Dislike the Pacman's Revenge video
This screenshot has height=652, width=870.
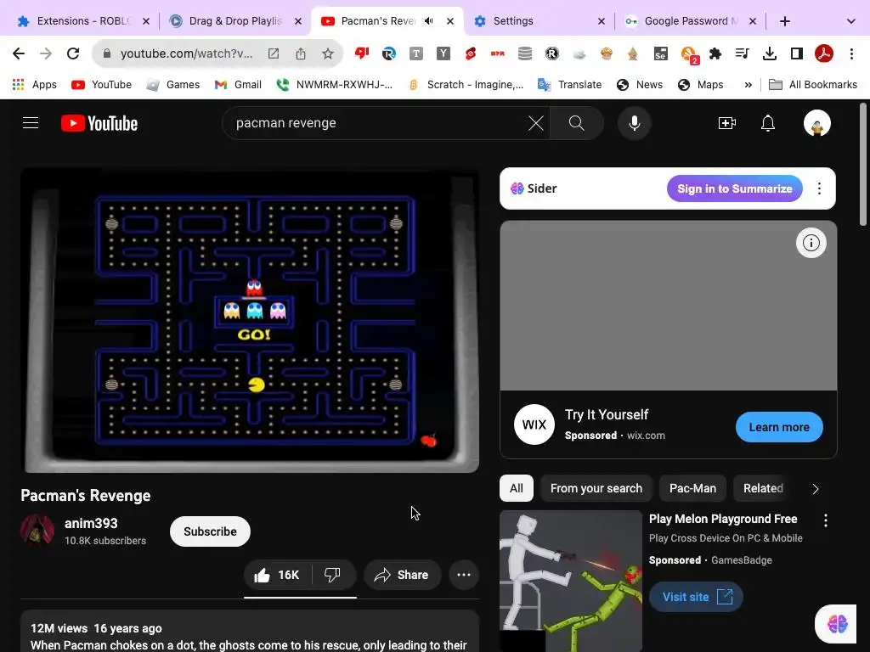[332, 575]
